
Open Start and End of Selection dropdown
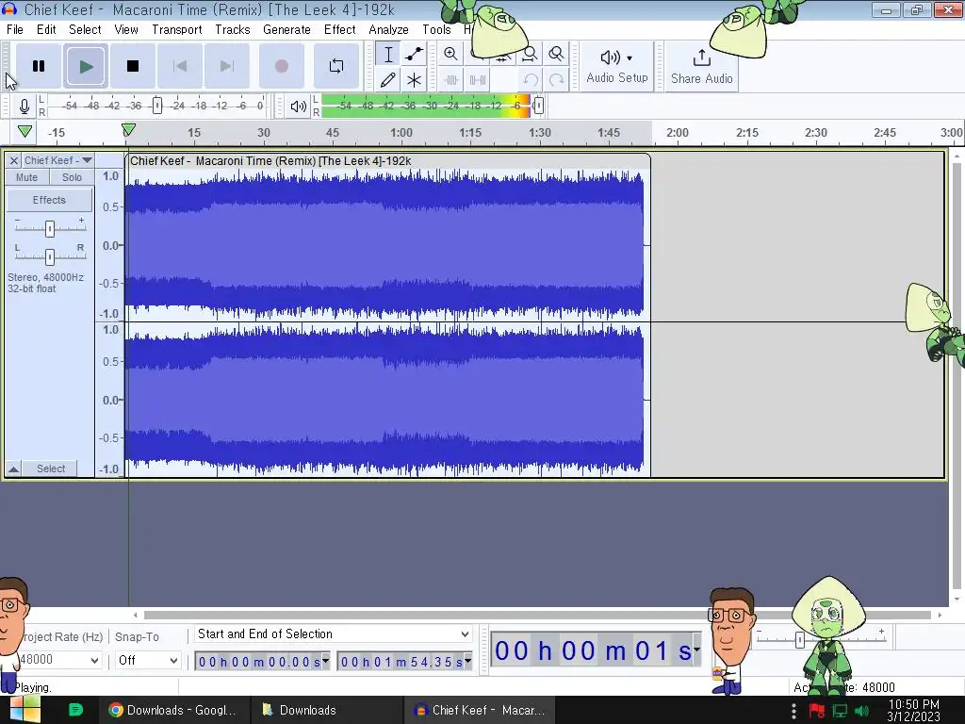(x=333, y=634)
